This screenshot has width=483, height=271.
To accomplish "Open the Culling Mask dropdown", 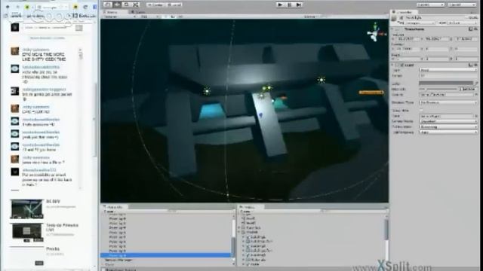I will click(x=448, y=126).
